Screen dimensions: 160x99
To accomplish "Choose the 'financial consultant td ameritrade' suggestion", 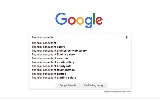I will coord(80,70).
